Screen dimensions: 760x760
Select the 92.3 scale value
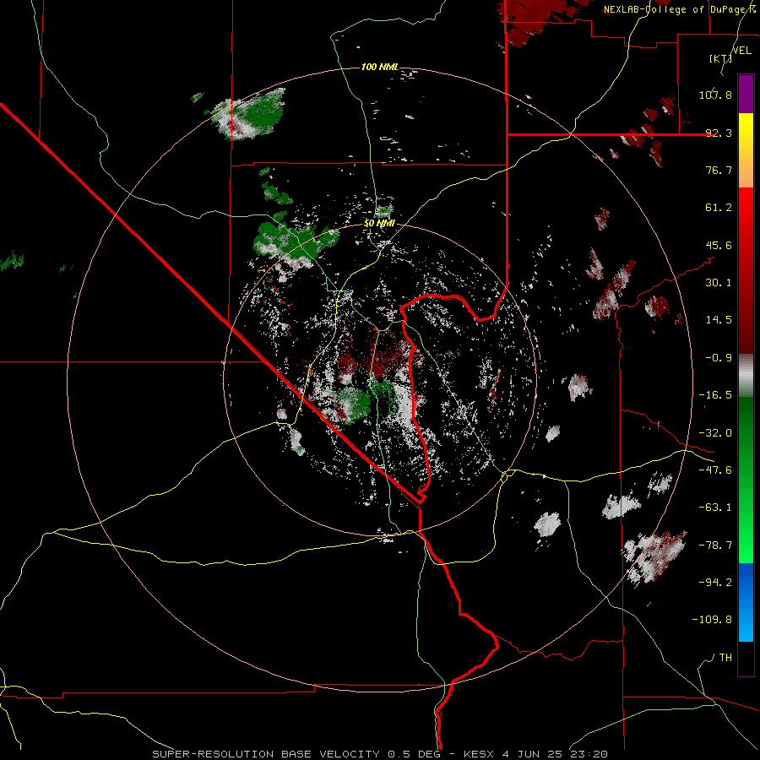(719, 133)
